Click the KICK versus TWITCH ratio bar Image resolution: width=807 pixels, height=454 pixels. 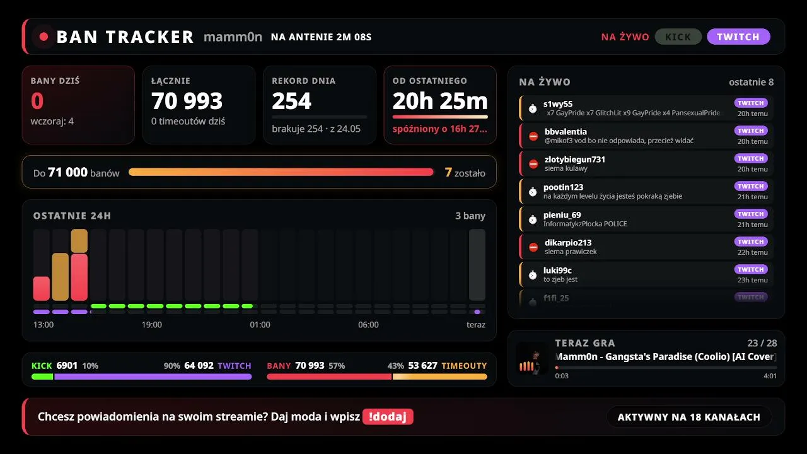[141, 376]
